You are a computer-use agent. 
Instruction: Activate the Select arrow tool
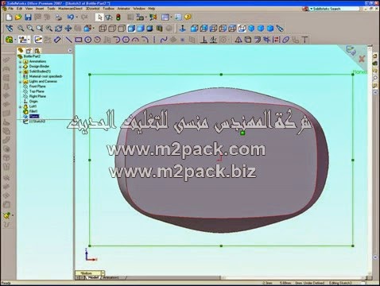(x=99, y=17)
